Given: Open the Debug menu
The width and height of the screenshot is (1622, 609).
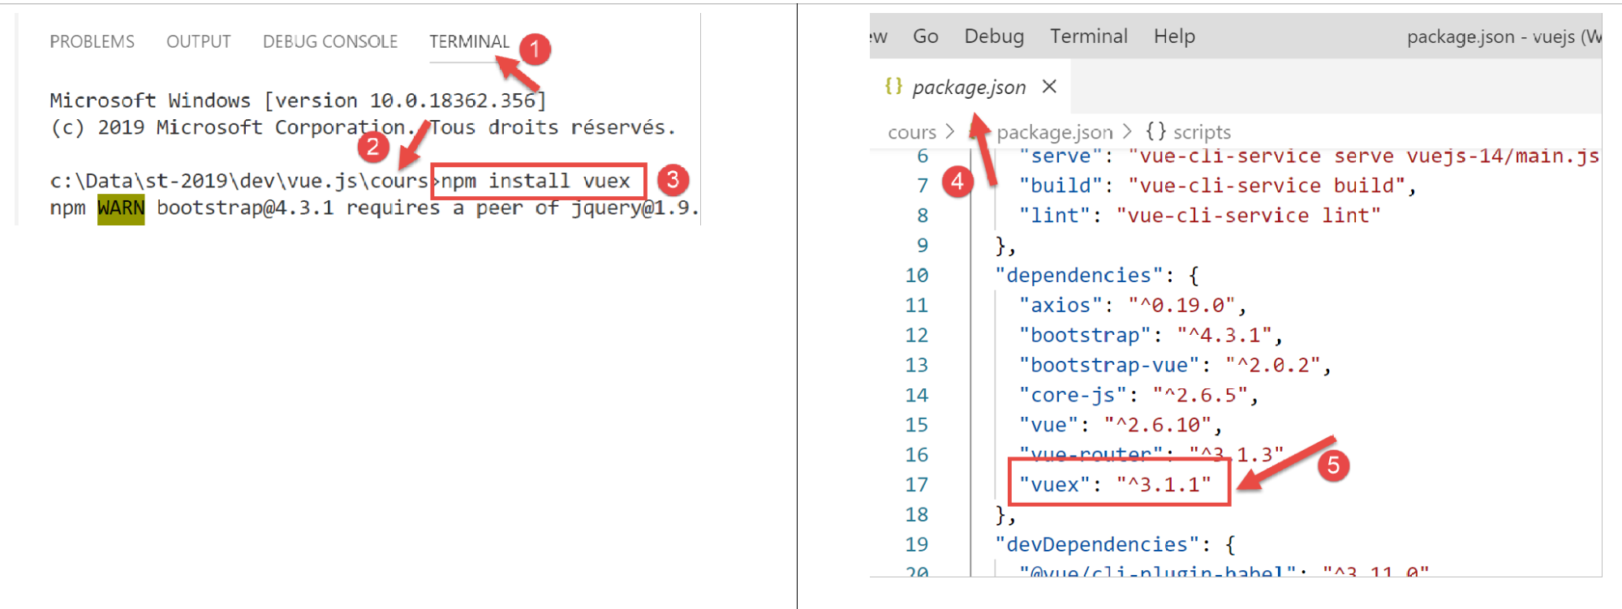Looking at the screenshot, I should point(993,36).
